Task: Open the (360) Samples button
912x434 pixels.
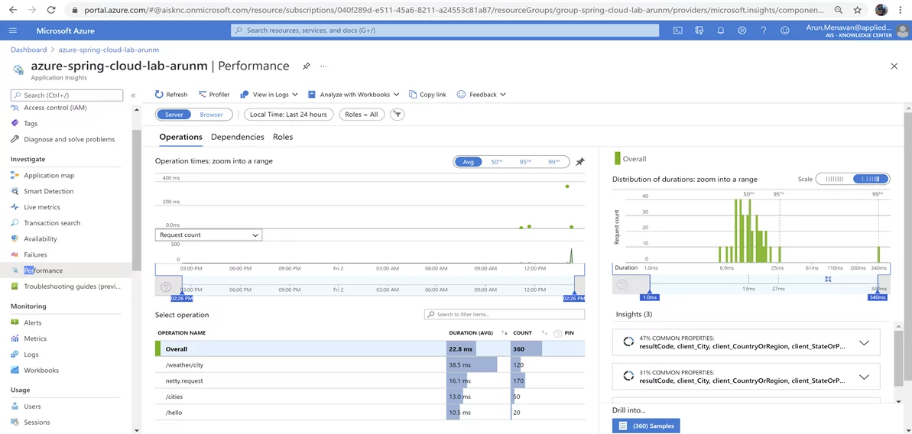Action: [x=646, y=426]
